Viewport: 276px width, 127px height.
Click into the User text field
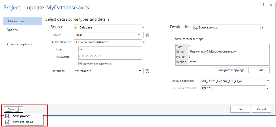pyautogui.click(x=110, y=49)
